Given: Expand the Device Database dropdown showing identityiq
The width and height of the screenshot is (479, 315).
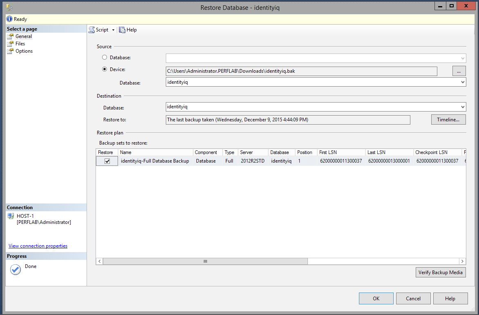Looking at the screenshot, I should pyautogui.click(x=463, y=82).
